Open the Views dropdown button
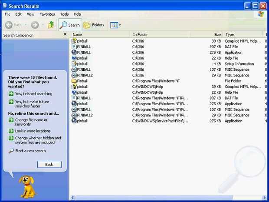 pyautogui.click(x=115, y=25)
